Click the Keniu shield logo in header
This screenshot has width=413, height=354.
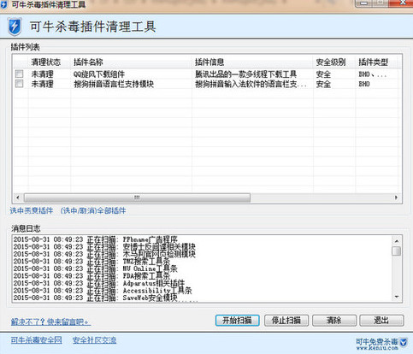pyautogui.click(x=15, y=27)
